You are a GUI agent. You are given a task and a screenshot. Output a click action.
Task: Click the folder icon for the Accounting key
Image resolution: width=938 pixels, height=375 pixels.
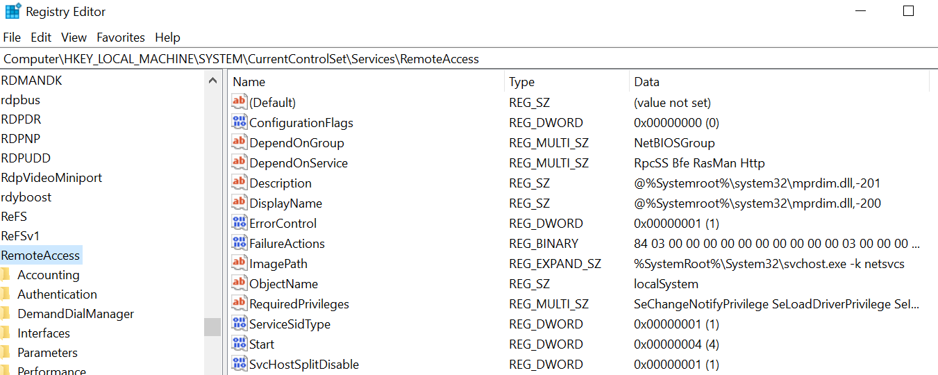coord(6,275)
